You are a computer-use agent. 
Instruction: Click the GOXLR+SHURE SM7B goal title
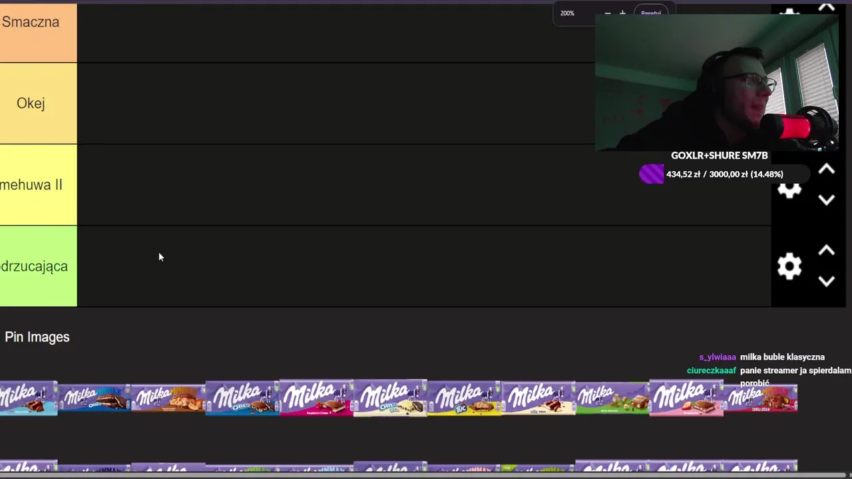click(x=720, y=155)
